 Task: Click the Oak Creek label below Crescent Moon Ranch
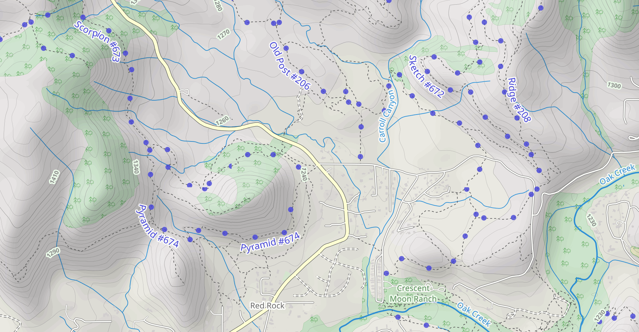[474, 314]
